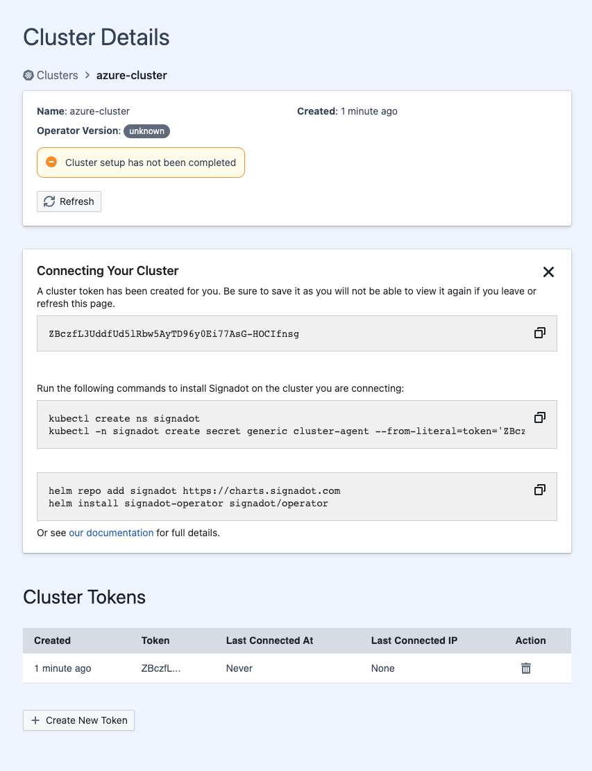Delete the ZBczfL token with trash icon
Screen dimensions: 592x771
tap(526, 668)
